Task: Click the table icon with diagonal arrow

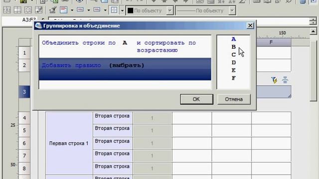Action: coord(39,10)
